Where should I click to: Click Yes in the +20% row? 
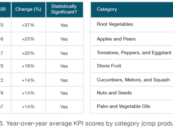(64, 53)
